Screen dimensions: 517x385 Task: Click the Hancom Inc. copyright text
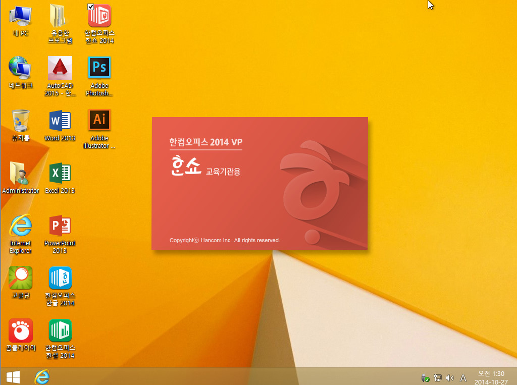(225, 240)
